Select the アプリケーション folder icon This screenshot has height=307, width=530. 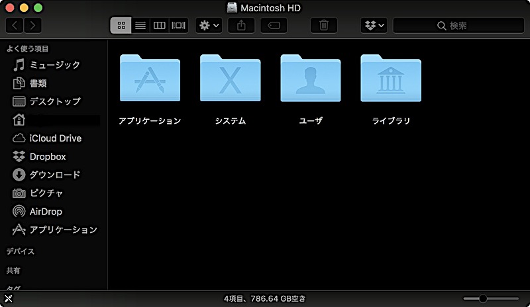coord(150,78)
